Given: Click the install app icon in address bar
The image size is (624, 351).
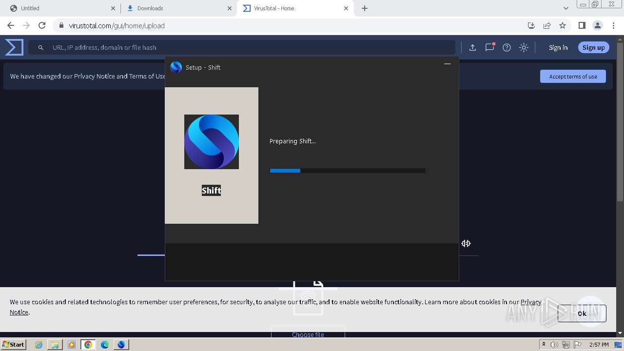Looking at the screenshot, I should [531, 25].
